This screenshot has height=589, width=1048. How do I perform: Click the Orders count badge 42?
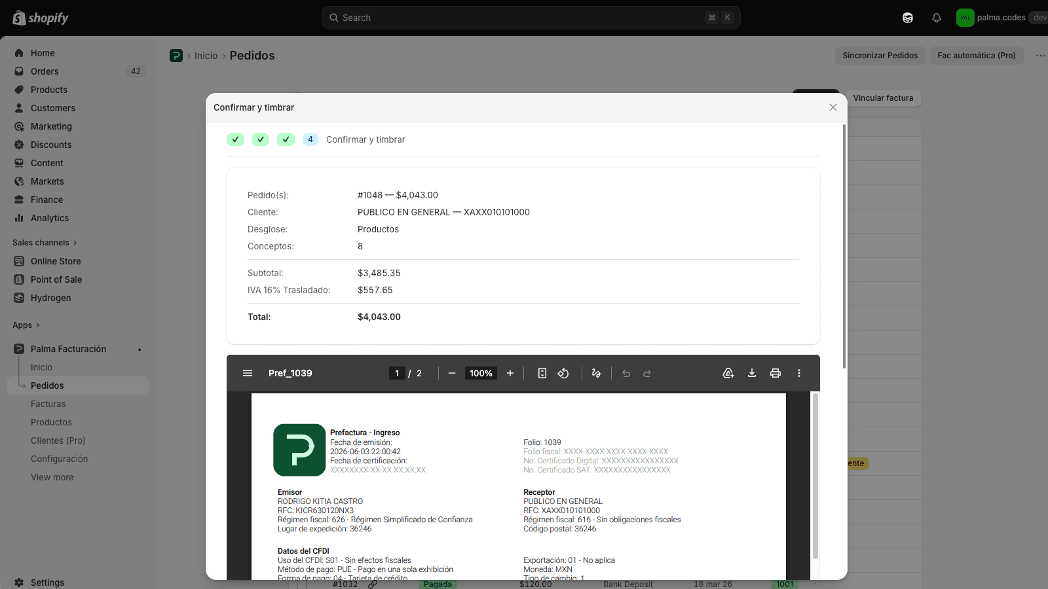click(x=136, y=71)
